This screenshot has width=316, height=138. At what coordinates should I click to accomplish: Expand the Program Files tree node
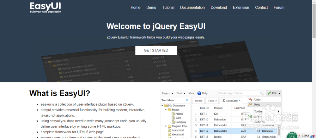pos(166,126)
